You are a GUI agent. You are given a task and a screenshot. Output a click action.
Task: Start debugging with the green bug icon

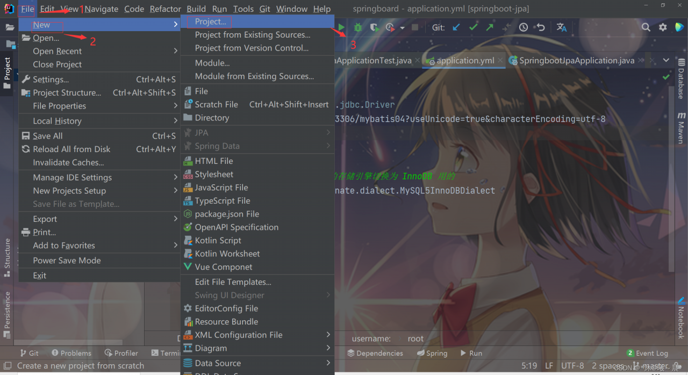coord(358,27)
